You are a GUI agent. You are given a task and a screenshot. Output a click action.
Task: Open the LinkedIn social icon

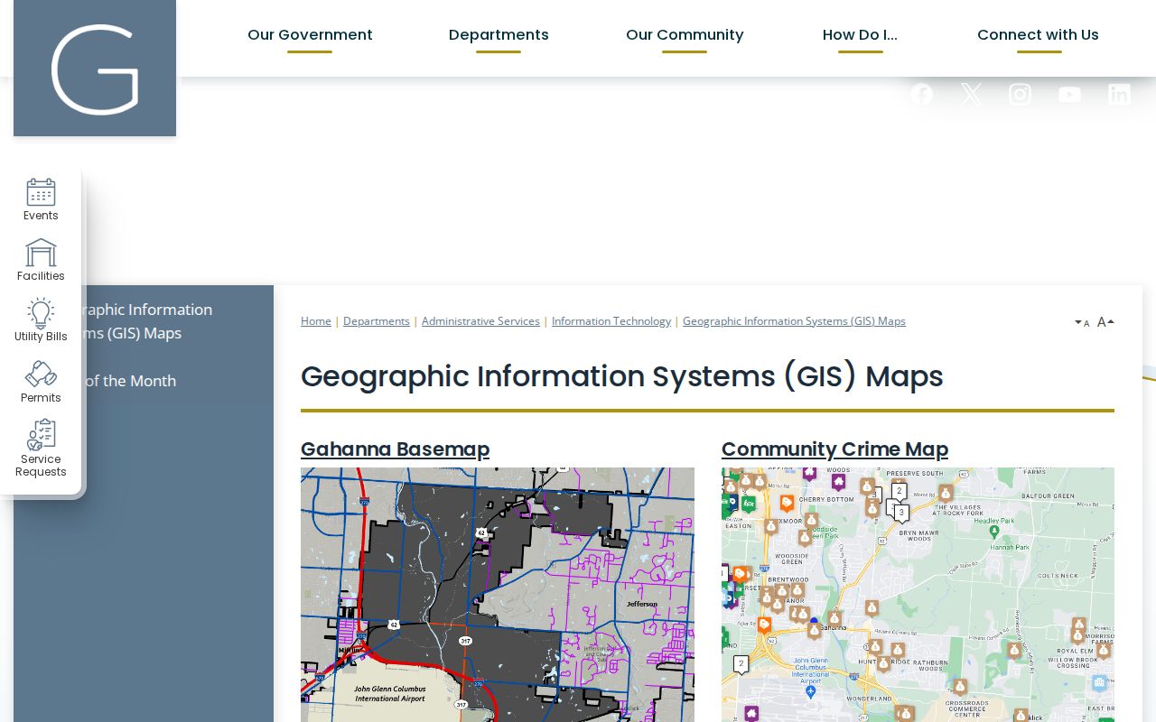pyautogui.click(x=1119, y=94)
